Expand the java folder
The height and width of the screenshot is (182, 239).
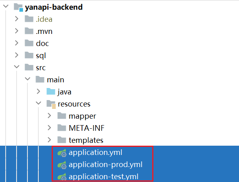pyautogui.click(x=38, y=91)
